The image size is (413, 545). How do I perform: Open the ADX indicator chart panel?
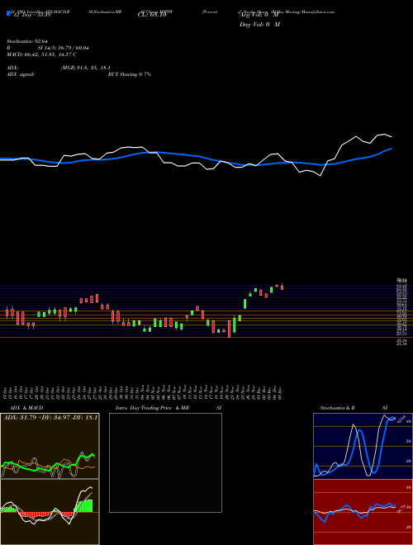(50, 446)
